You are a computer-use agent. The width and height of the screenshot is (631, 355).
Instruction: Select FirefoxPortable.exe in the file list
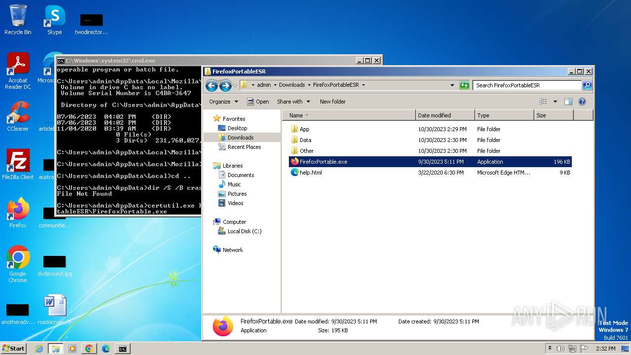431,162
